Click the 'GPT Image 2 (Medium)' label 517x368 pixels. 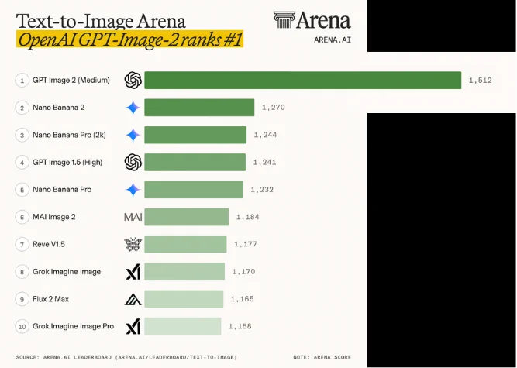(71, 80)
